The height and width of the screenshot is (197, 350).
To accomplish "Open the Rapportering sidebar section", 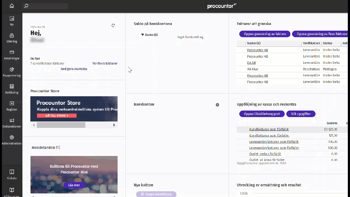I will pos(11,72).
